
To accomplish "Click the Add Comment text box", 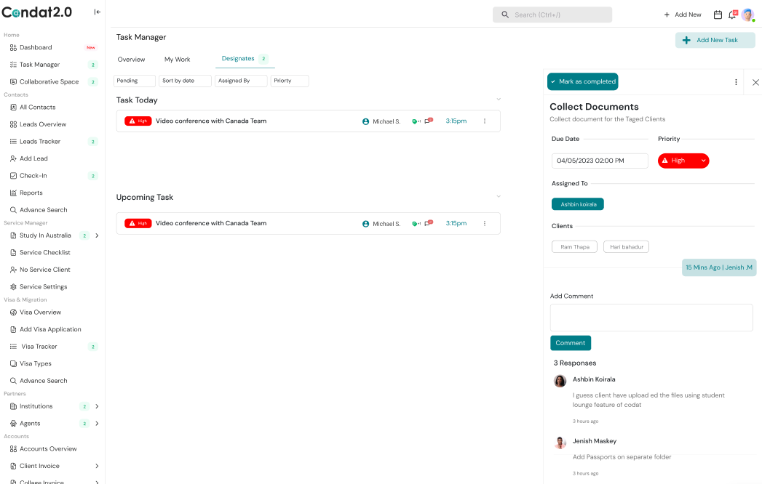I will tap(651, 318).
